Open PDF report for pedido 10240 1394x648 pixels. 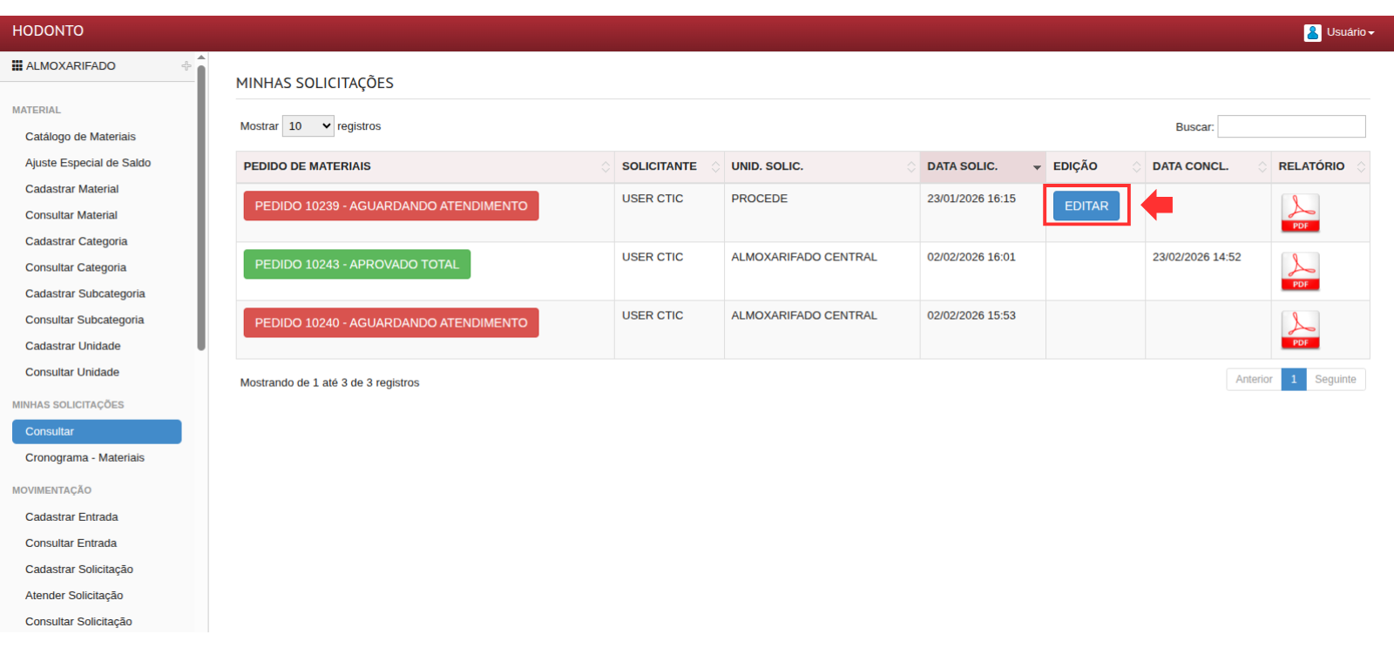(x=1300, y=329)
